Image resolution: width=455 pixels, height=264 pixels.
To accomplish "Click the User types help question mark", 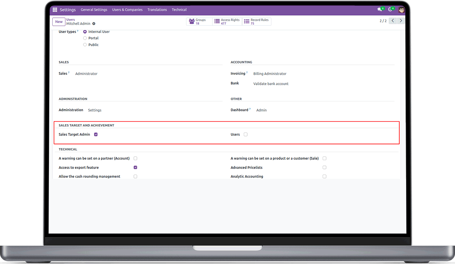I will point(78,31).
